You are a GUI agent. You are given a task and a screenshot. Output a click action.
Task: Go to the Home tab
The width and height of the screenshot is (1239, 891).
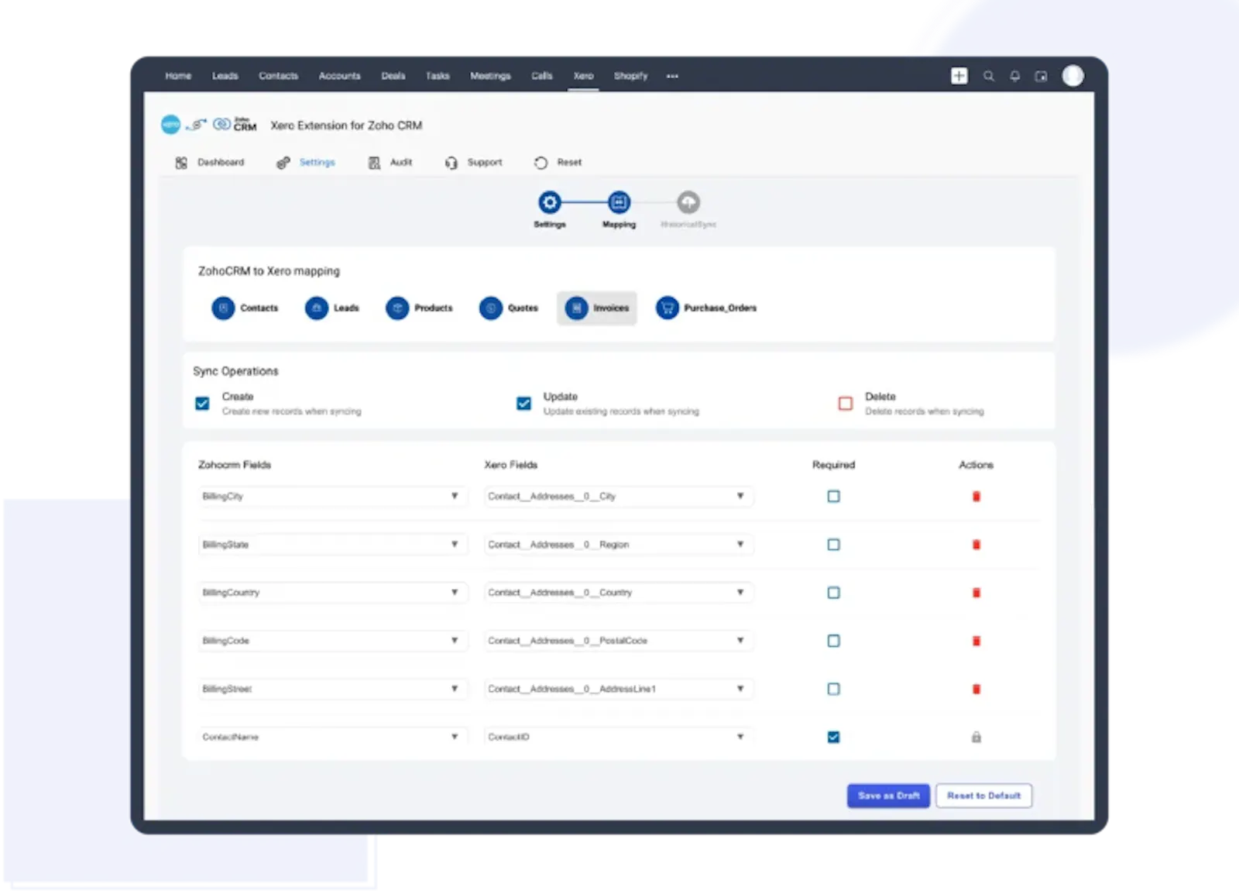[x=178, y=76]
